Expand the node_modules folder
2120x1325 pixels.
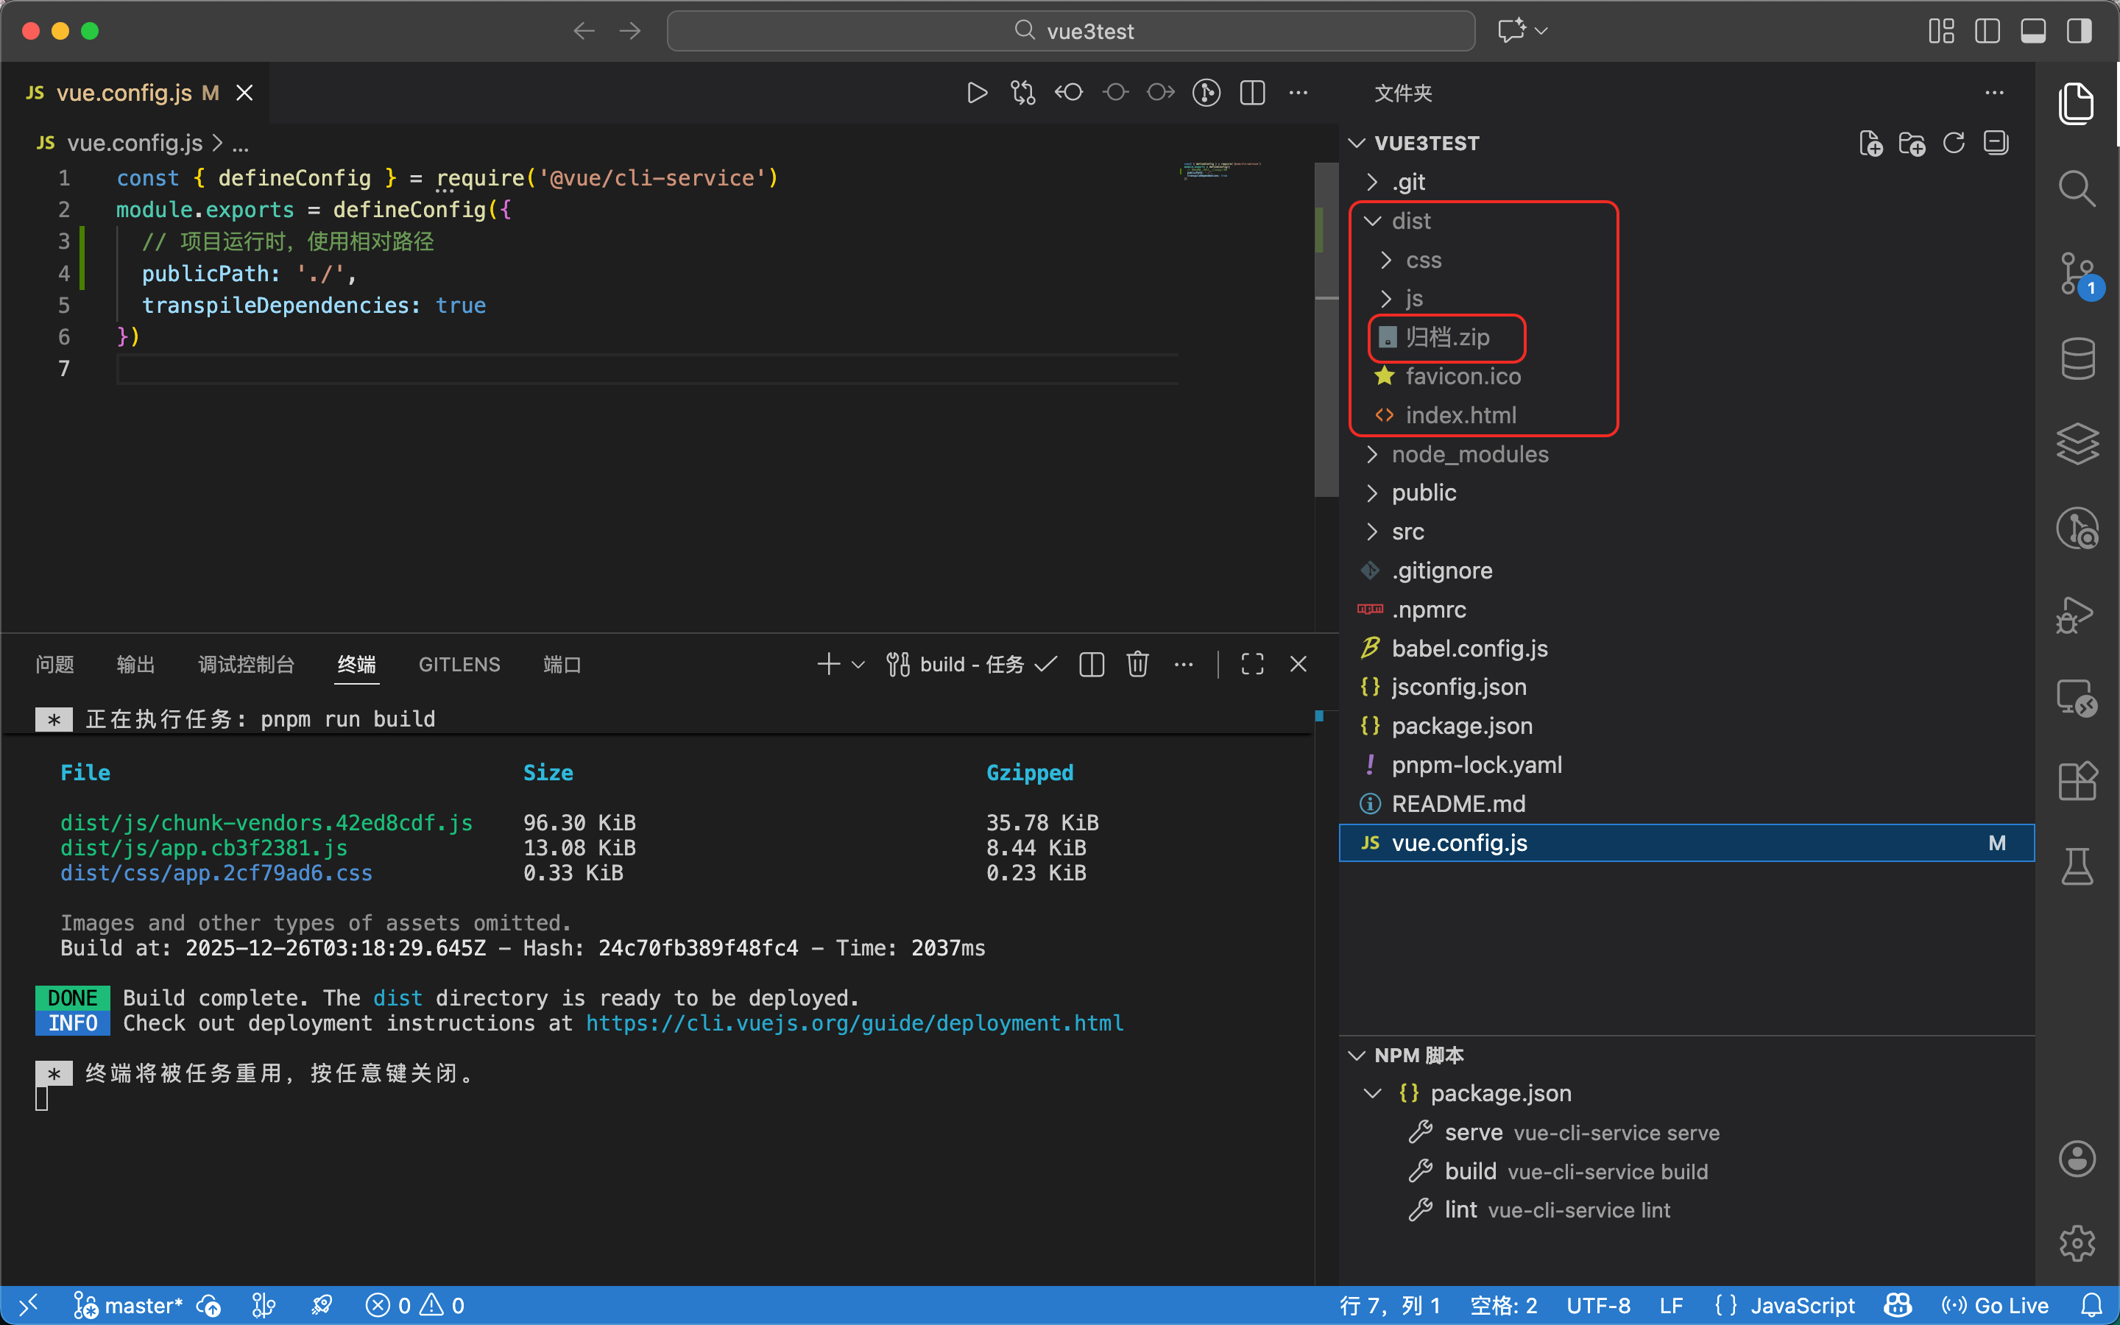(x=1469, y=454)
